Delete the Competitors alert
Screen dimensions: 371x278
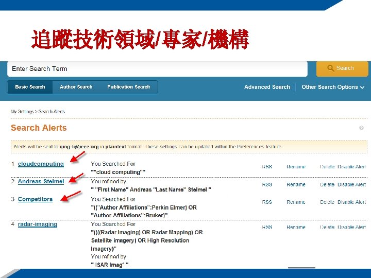pos(327,202)
